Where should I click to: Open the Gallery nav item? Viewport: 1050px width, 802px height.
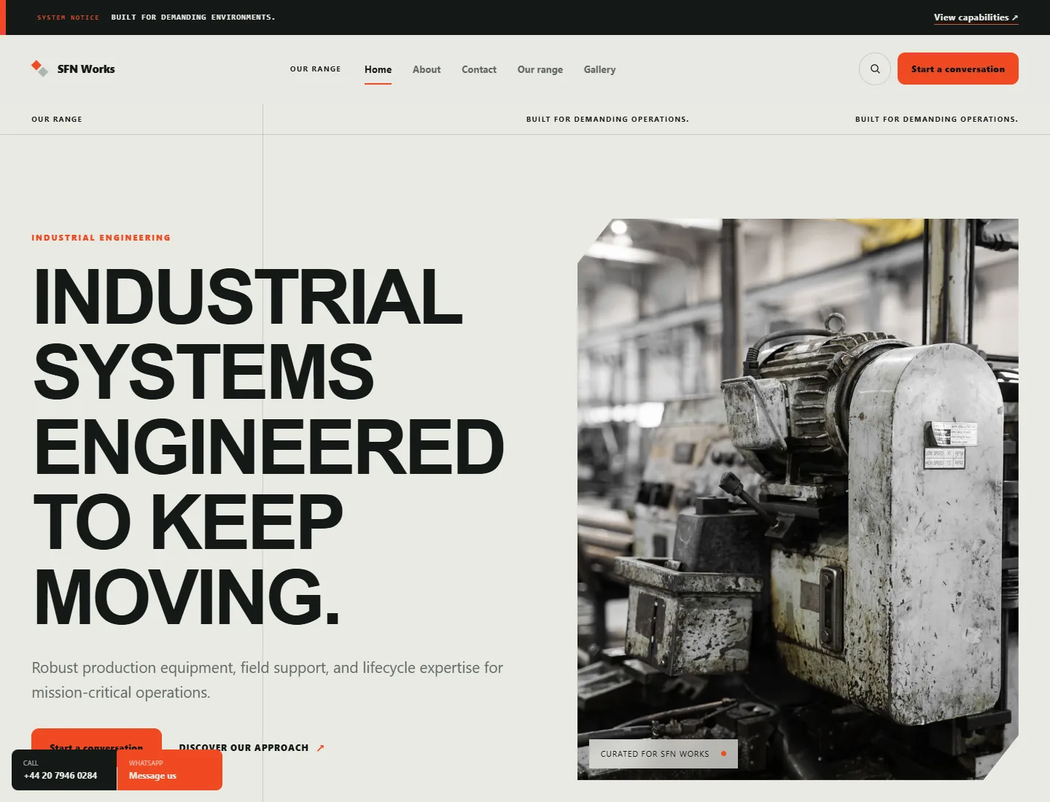coord(599,69)
